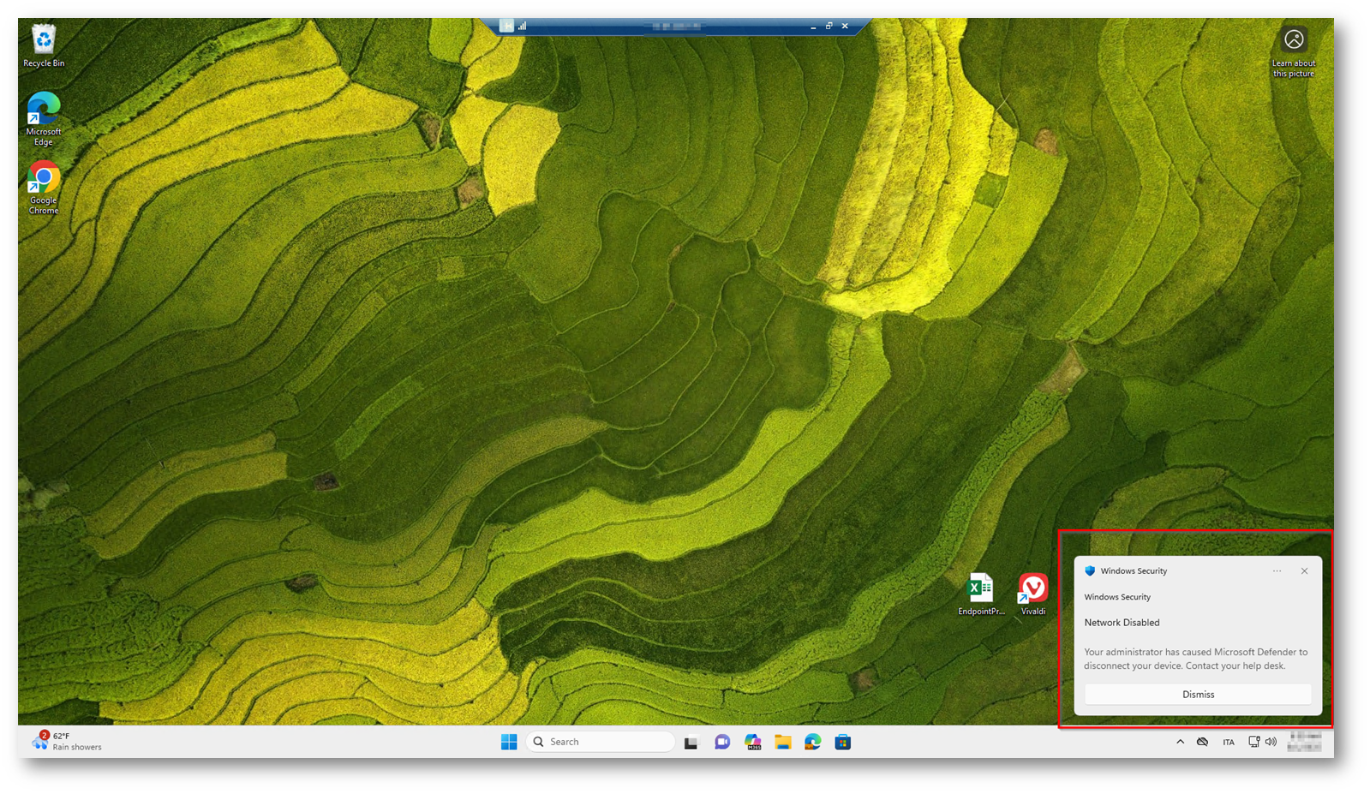Open the Teams chat icon in taskbar
1370x794 pixels.
(722, 742)
